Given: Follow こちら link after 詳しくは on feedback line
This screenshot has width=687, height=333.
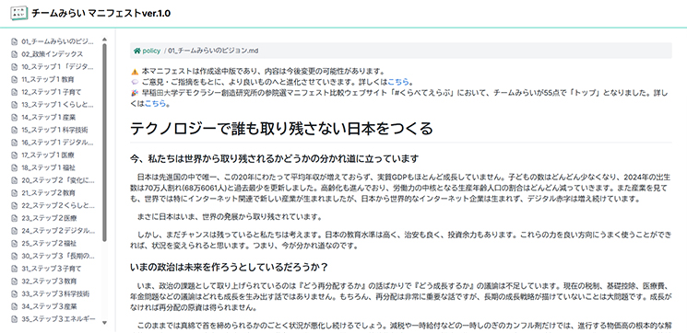Looking at the screenshot, I should pos(397,82).
